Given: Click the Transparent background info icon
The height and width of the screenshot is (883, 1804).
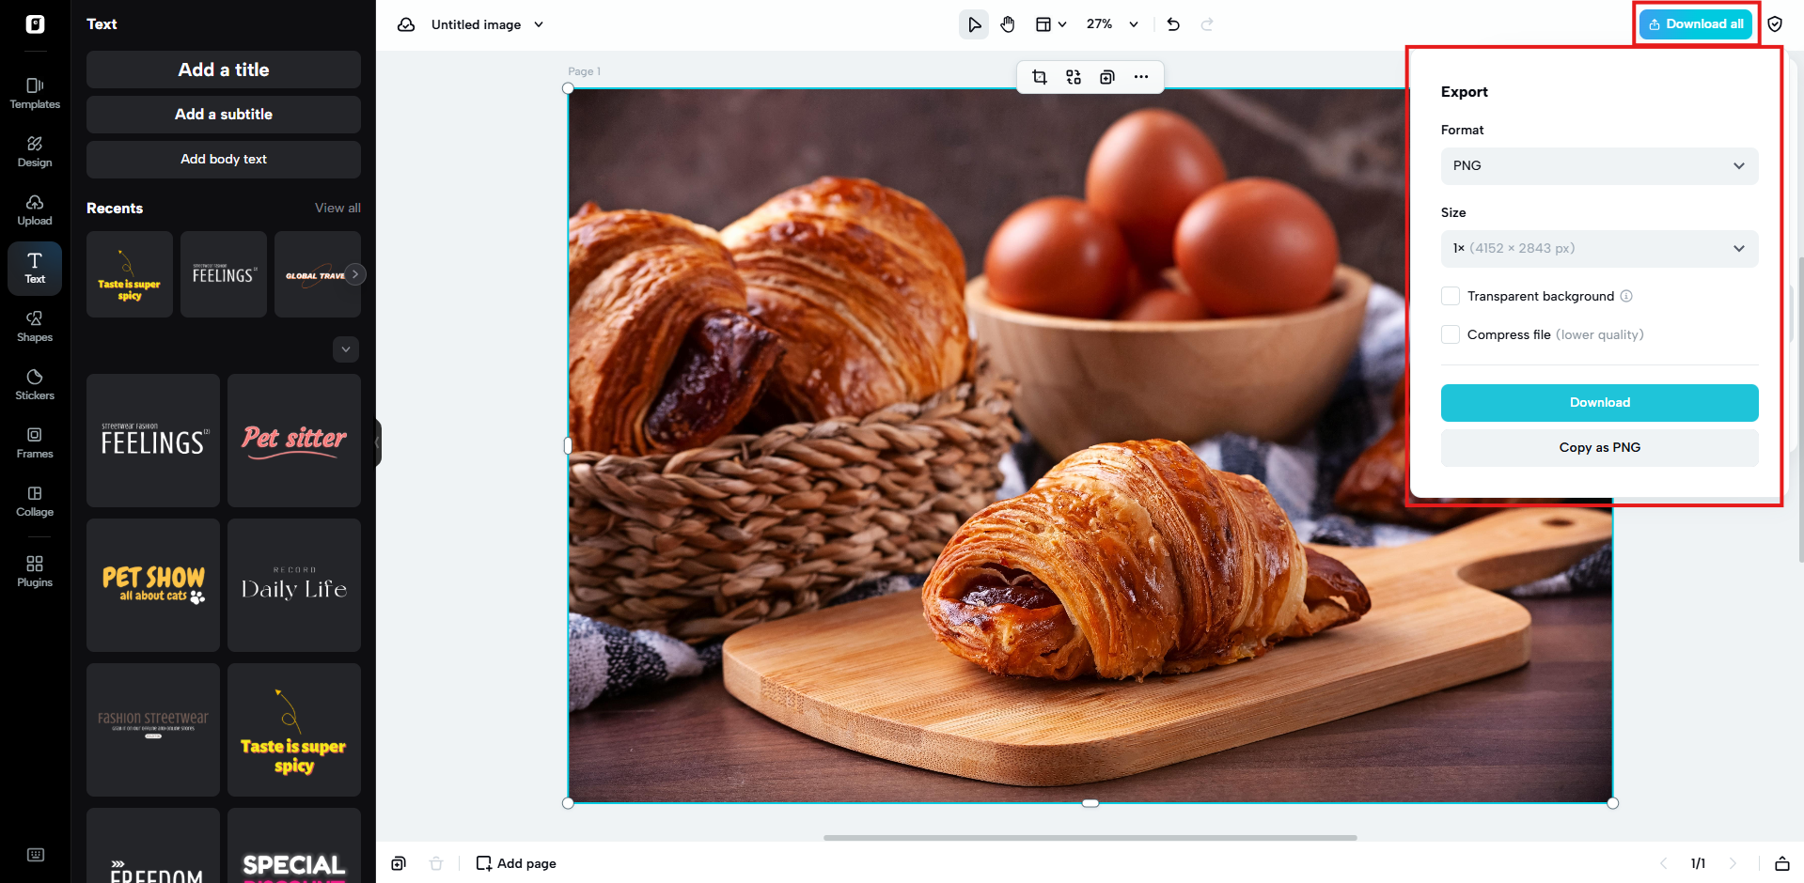Looking at the screenshot, I should point(1626,296).
